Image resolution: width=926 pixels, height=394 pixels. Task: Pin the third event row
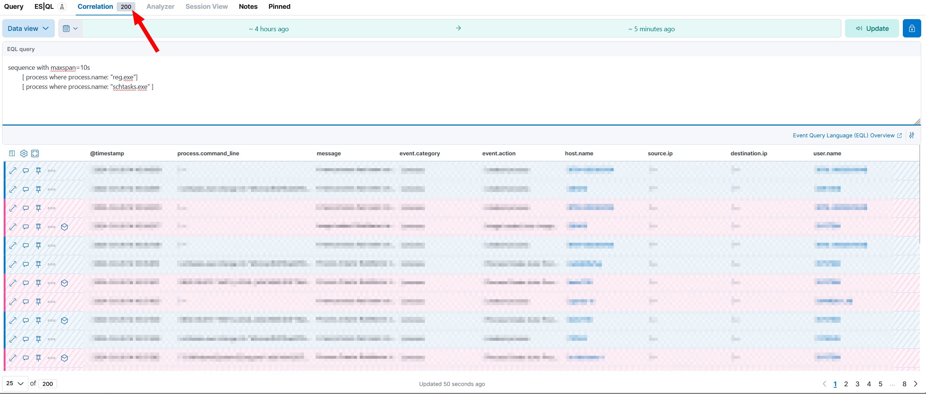(38, 208)
